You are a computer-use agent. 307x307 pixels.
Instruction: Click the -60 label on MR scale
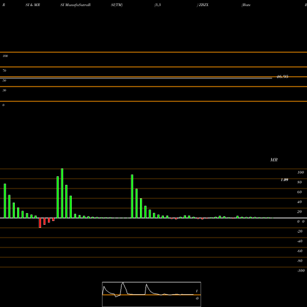coord(300,251)
